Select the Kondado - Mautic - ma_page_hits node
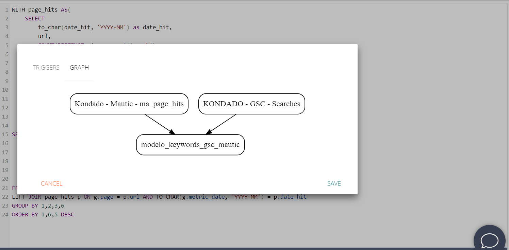 click(129, 104)
